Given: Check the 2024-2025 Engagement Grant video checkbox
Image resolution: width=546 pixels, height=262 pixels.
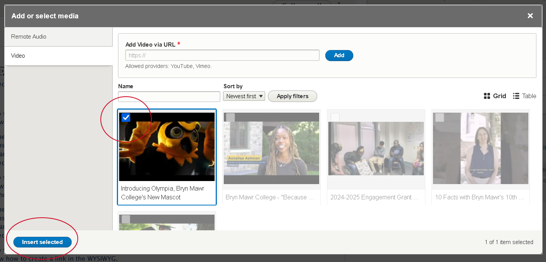Looking at the screenshot, I should pyautogui.click(x=335, y=117).
